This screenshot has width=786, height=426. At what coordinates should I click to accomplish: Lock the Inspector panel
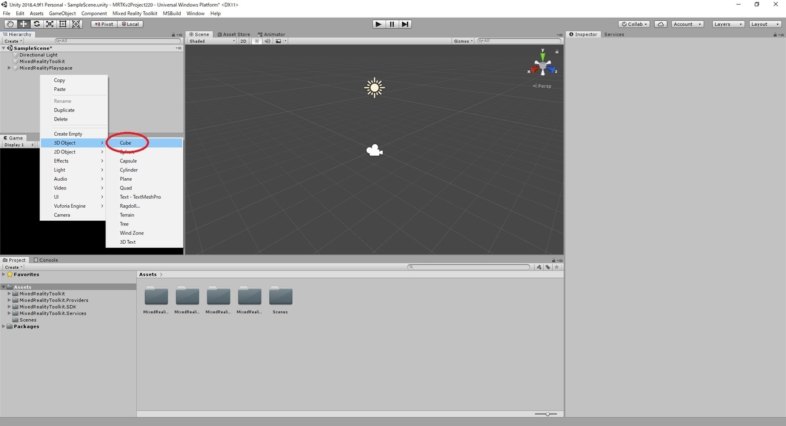[x=774, y=35]
